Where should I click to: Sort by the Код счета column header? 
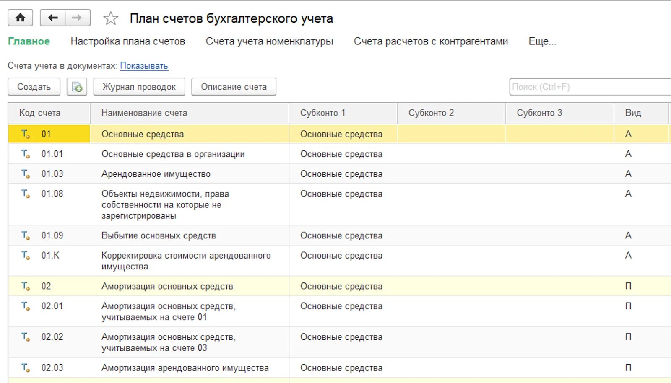point(40,113)
